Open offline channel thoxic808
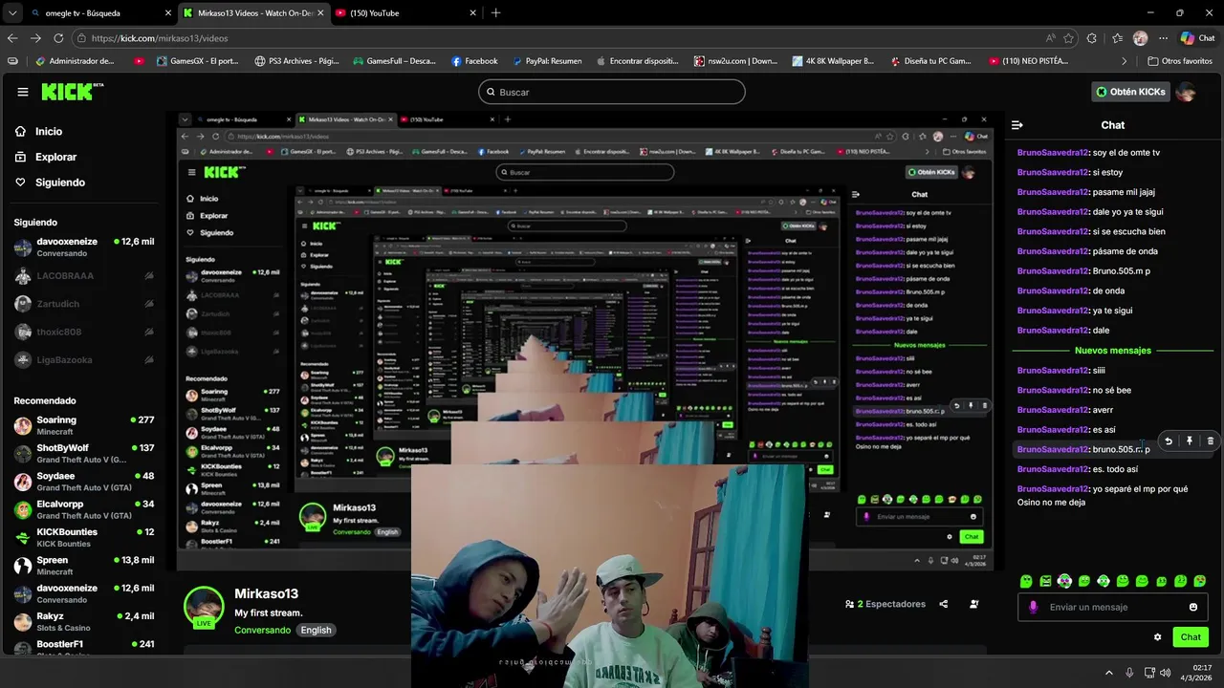1224x688 pixels. (x=84, y=332)
